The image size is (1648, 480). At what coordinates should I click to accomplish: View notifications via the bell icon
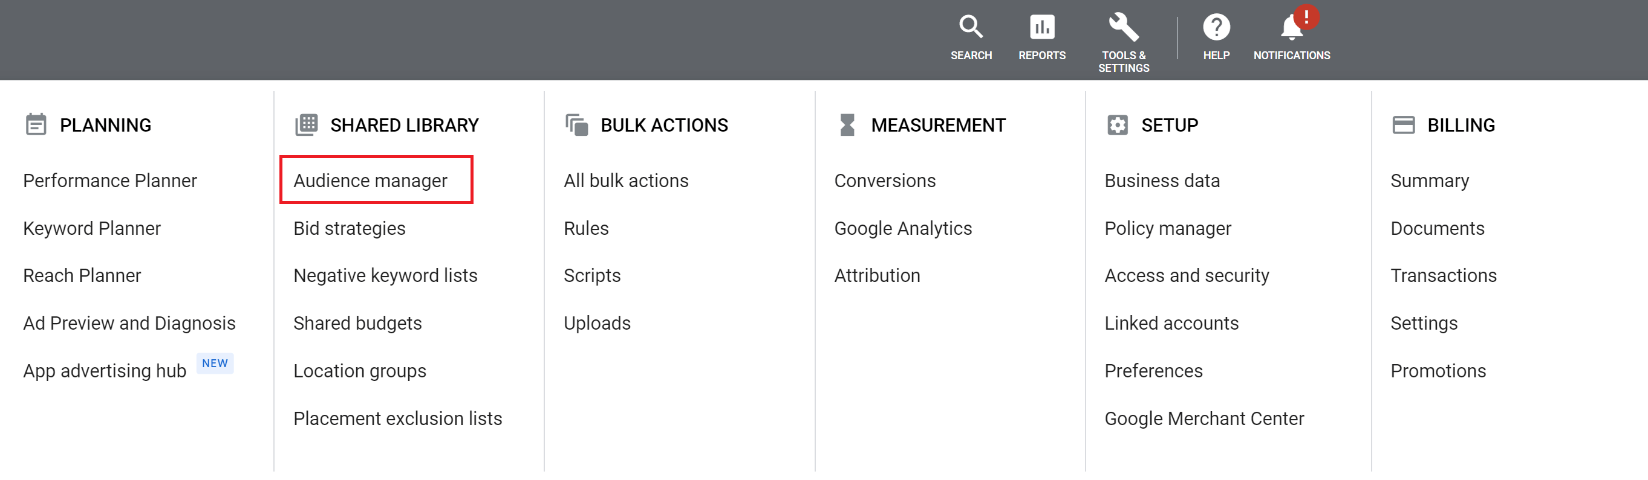[x=1292, y=27]
